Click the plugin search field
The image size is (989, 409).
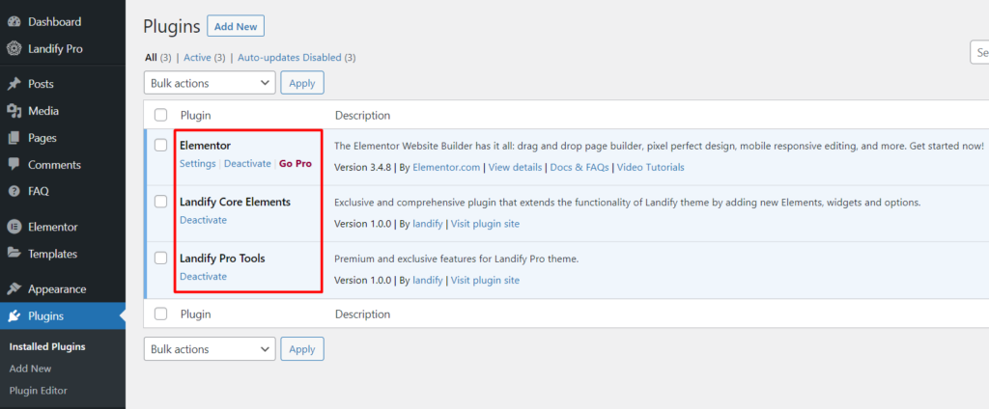tap(979, 53)
